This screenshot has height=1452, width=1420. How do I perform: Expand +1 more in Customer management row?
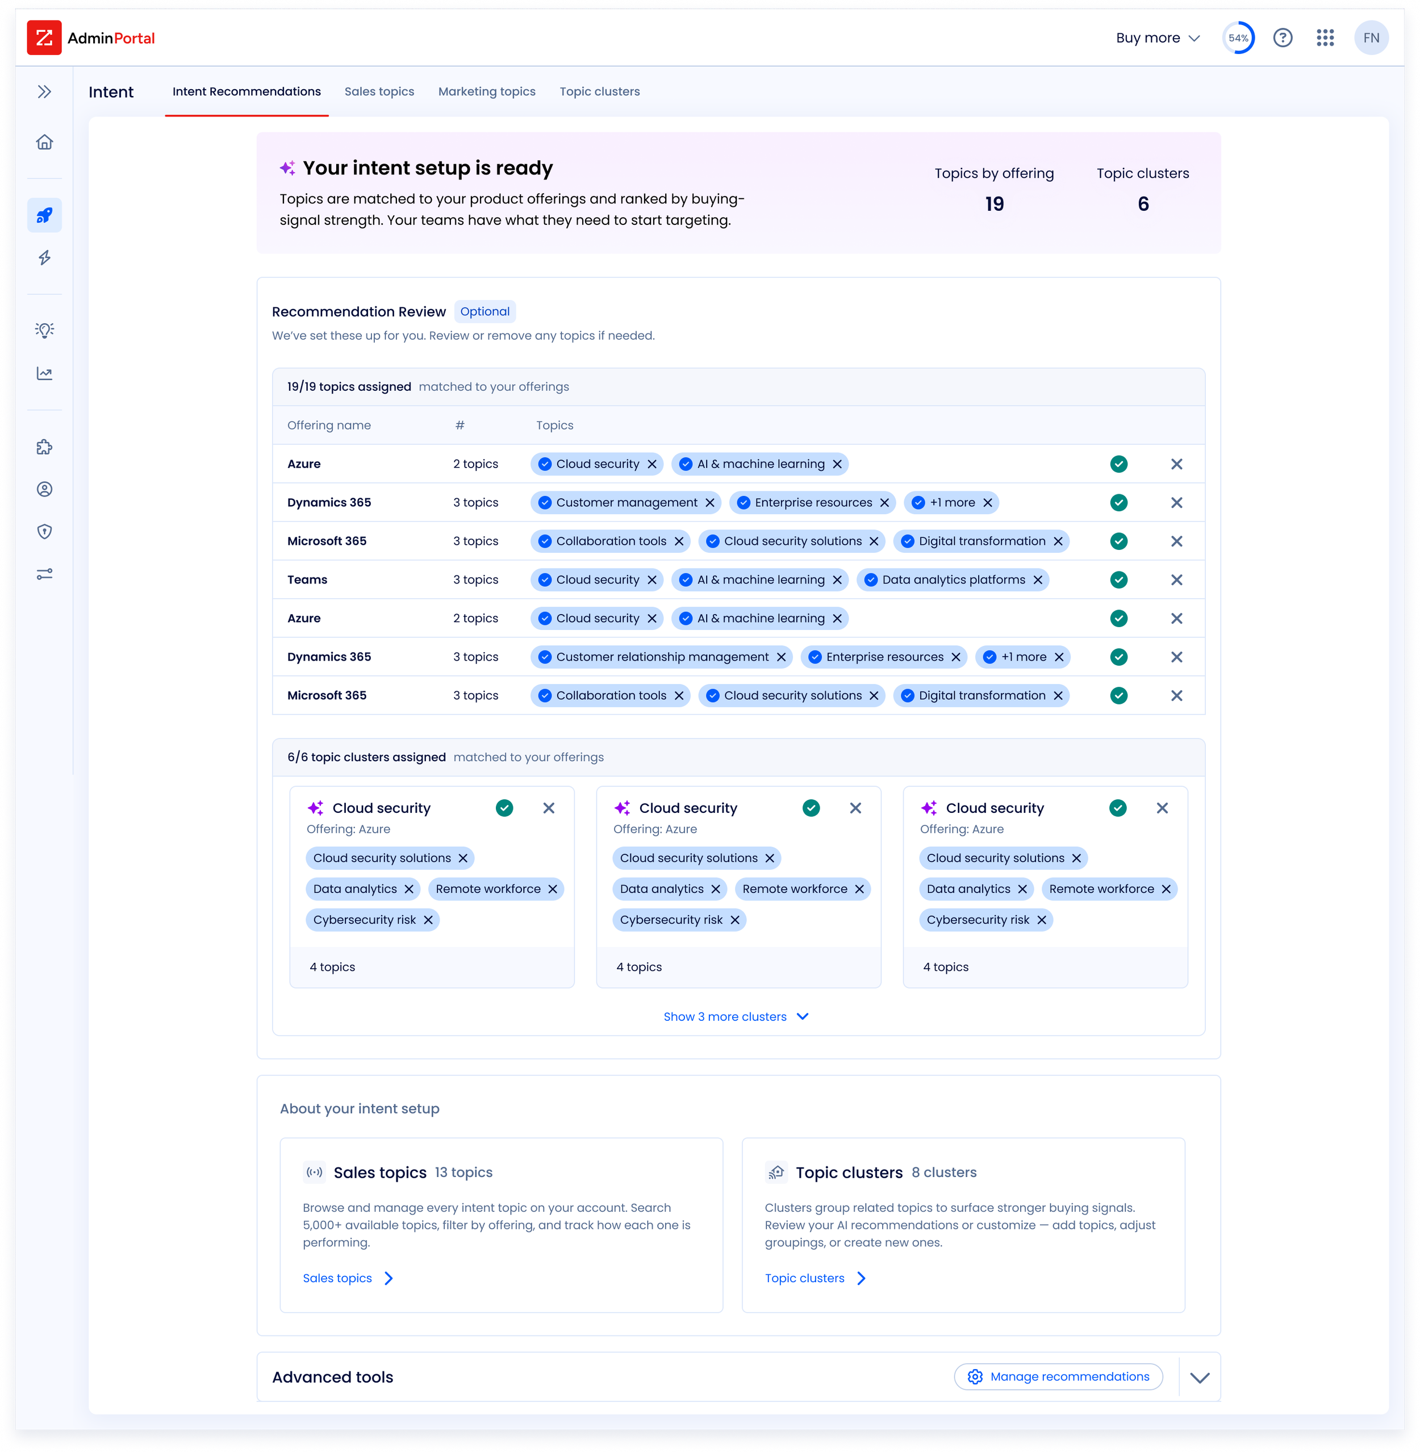point(953,503)
